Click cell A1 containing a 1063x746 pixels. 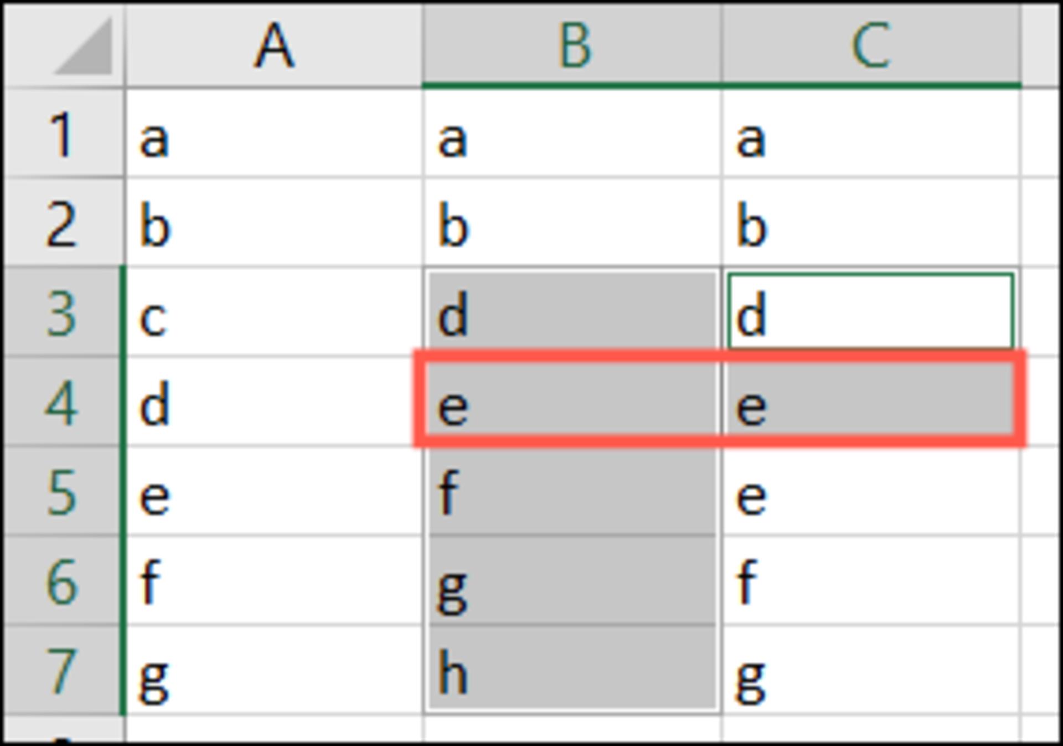click(x=274, y=133)
